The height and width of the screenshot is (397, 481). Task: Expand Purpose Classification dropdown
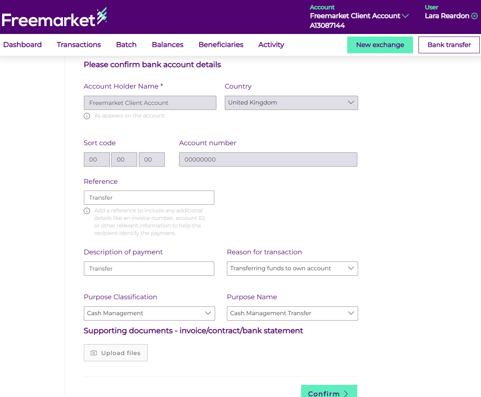pyautogui.click(x=149, y=313)
